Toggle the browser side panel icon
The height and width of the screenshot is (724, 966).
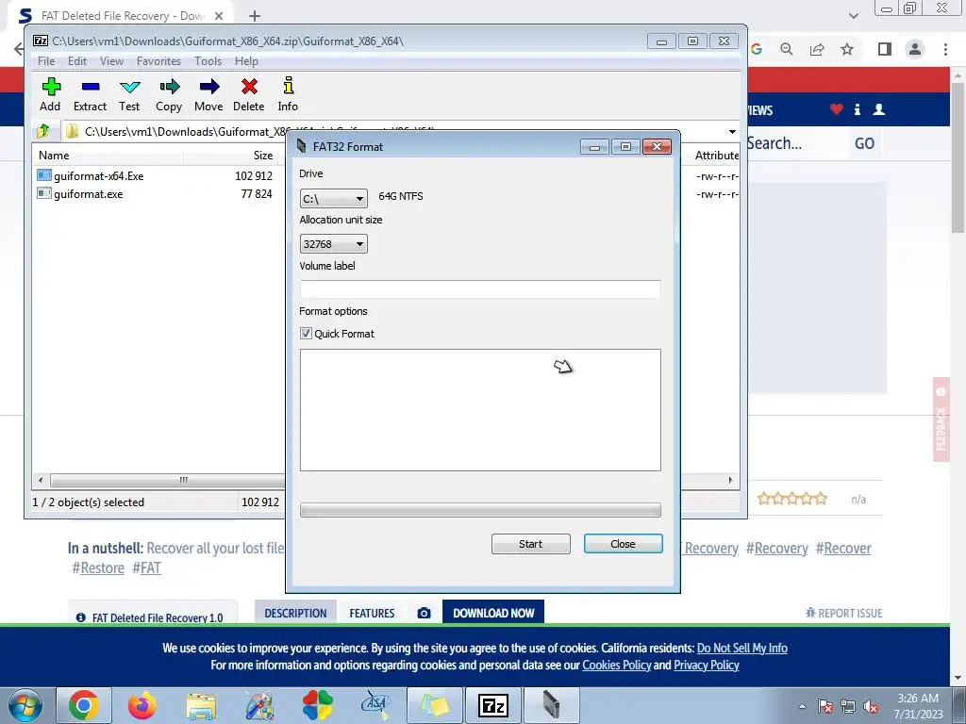point(885,49)
